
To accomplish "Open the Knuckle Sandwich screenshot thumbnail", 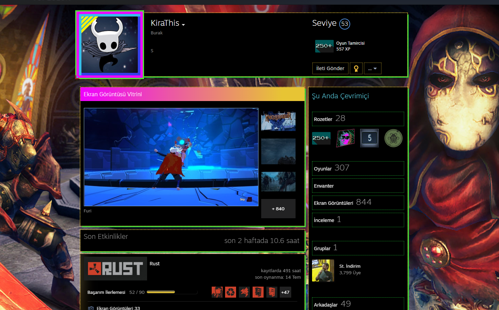I will pos(278,121).
